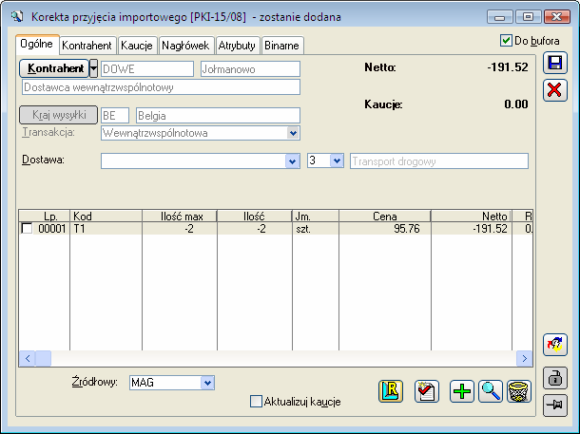
Task: Click the window title bar app icon
Action: tap(17, 17)
